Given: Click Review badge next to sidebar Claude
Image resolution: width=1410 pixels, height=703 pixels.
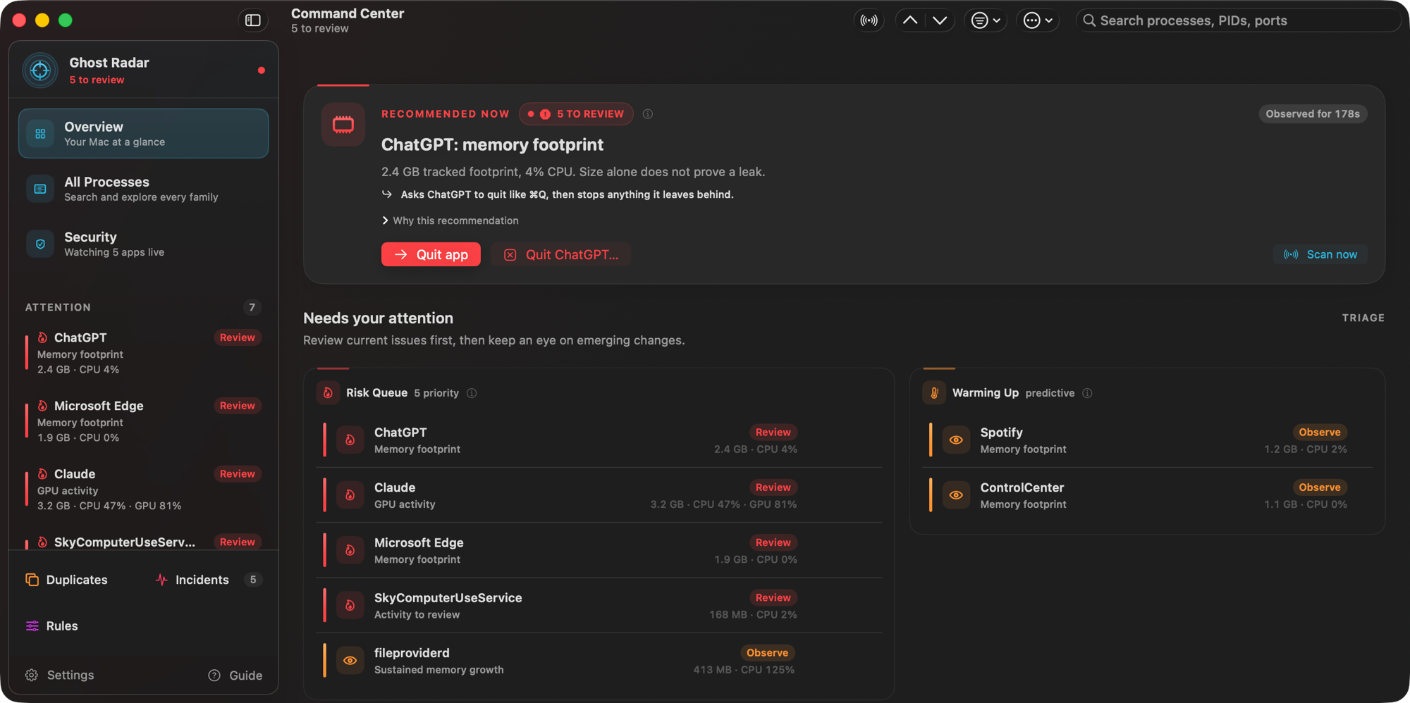Looking at the screenshot, I should click(237, 474).
